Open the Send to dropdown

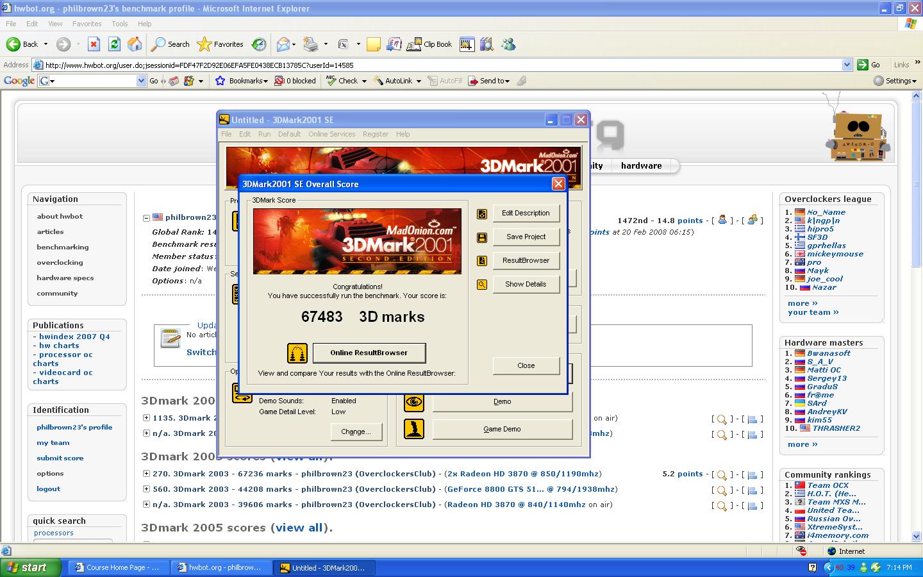489,81
